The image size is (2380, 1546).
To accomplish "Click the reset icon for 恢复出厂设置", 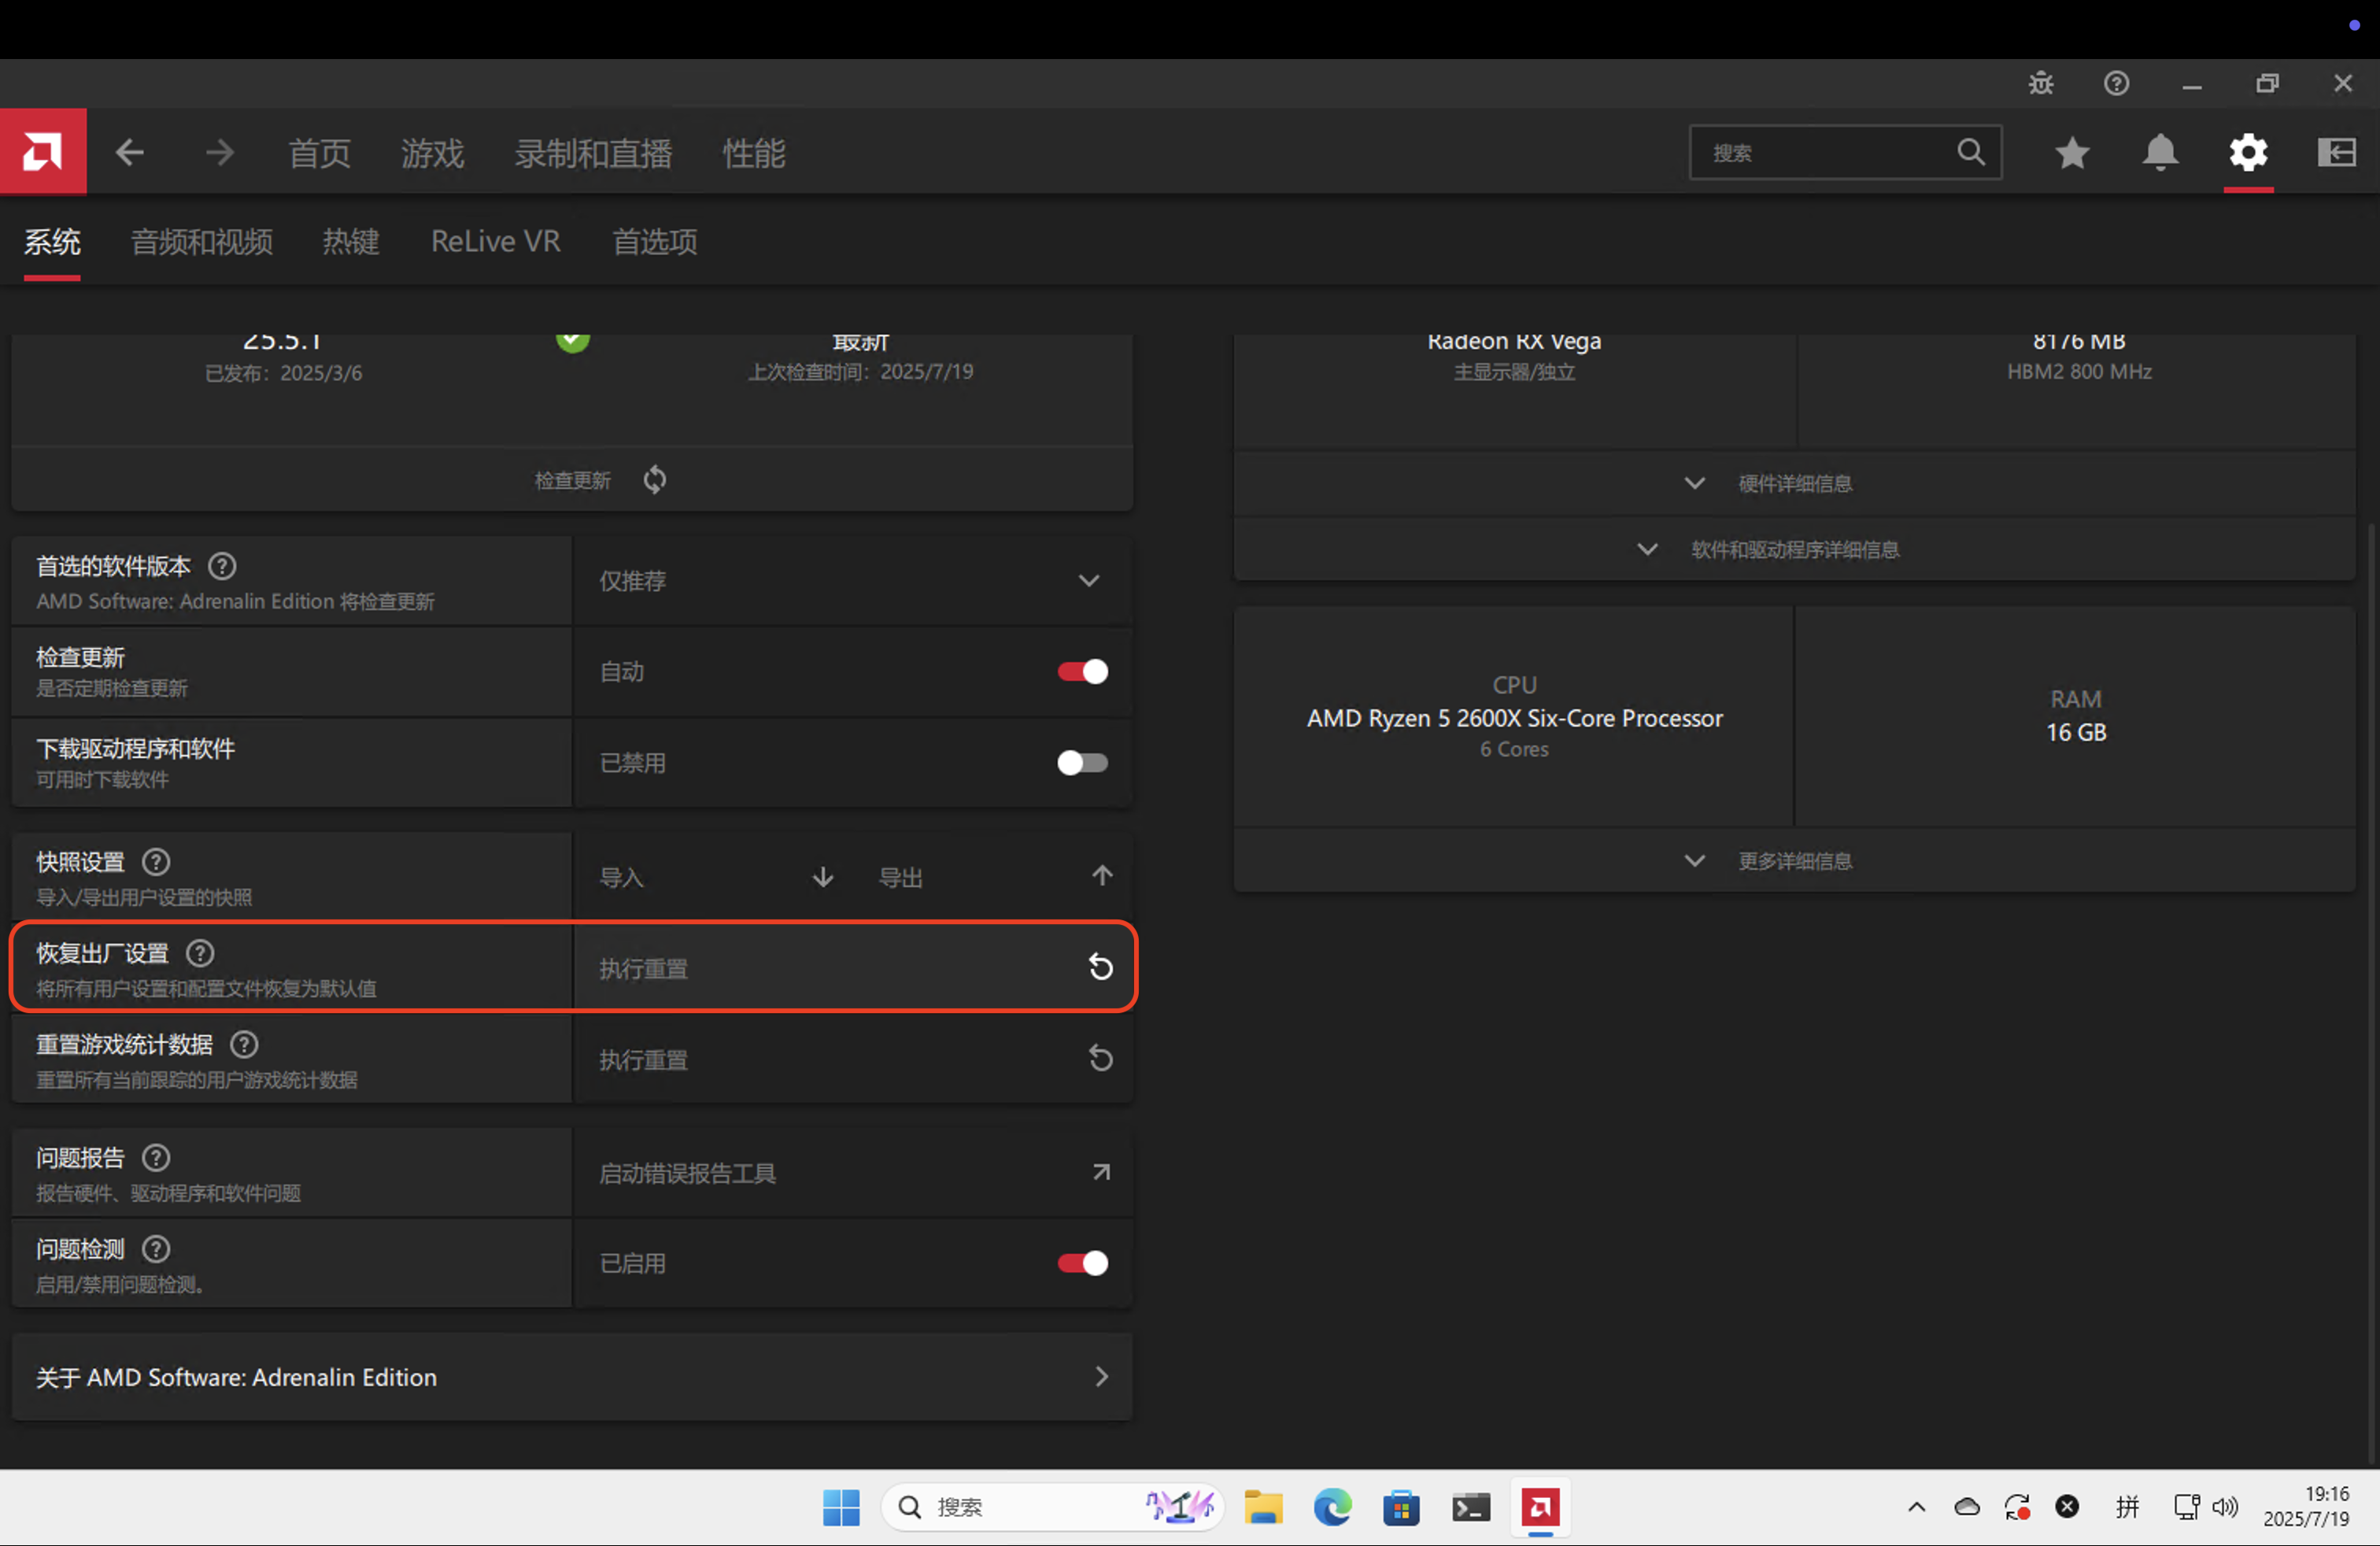I will (x=1100, y=967).
